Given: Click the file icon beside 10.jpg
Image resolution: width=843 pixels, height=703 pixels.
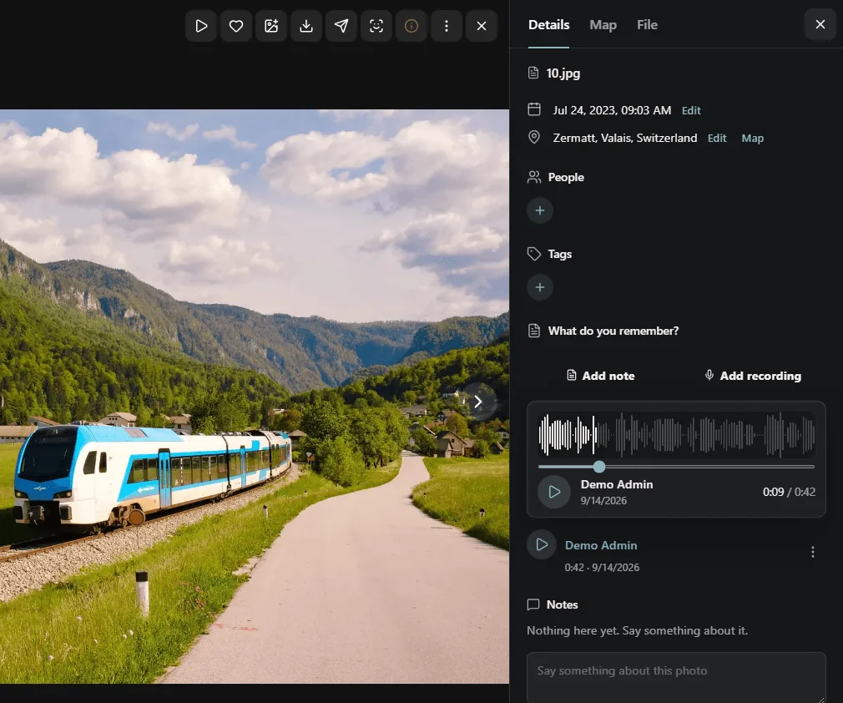Looking at the screenshot, I should pyautogui.click(x=533, y=73).
